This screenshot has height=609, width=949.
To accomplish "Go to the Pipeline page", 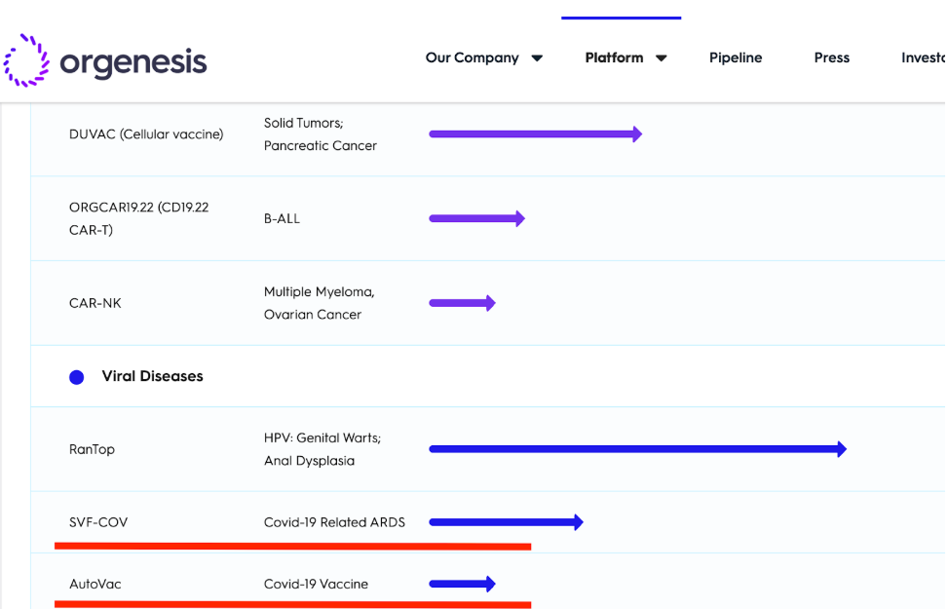I will (736, 58).
